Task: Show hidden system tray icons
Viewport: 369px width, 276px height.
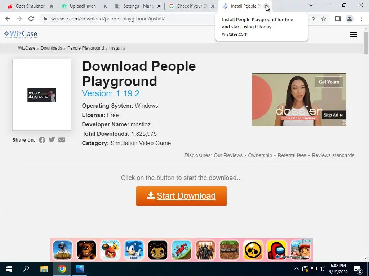Action: coord(297,269)
